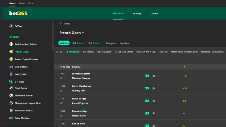Open Casino in header navigation
Screen dimensions: 226x127
point(154,14)
